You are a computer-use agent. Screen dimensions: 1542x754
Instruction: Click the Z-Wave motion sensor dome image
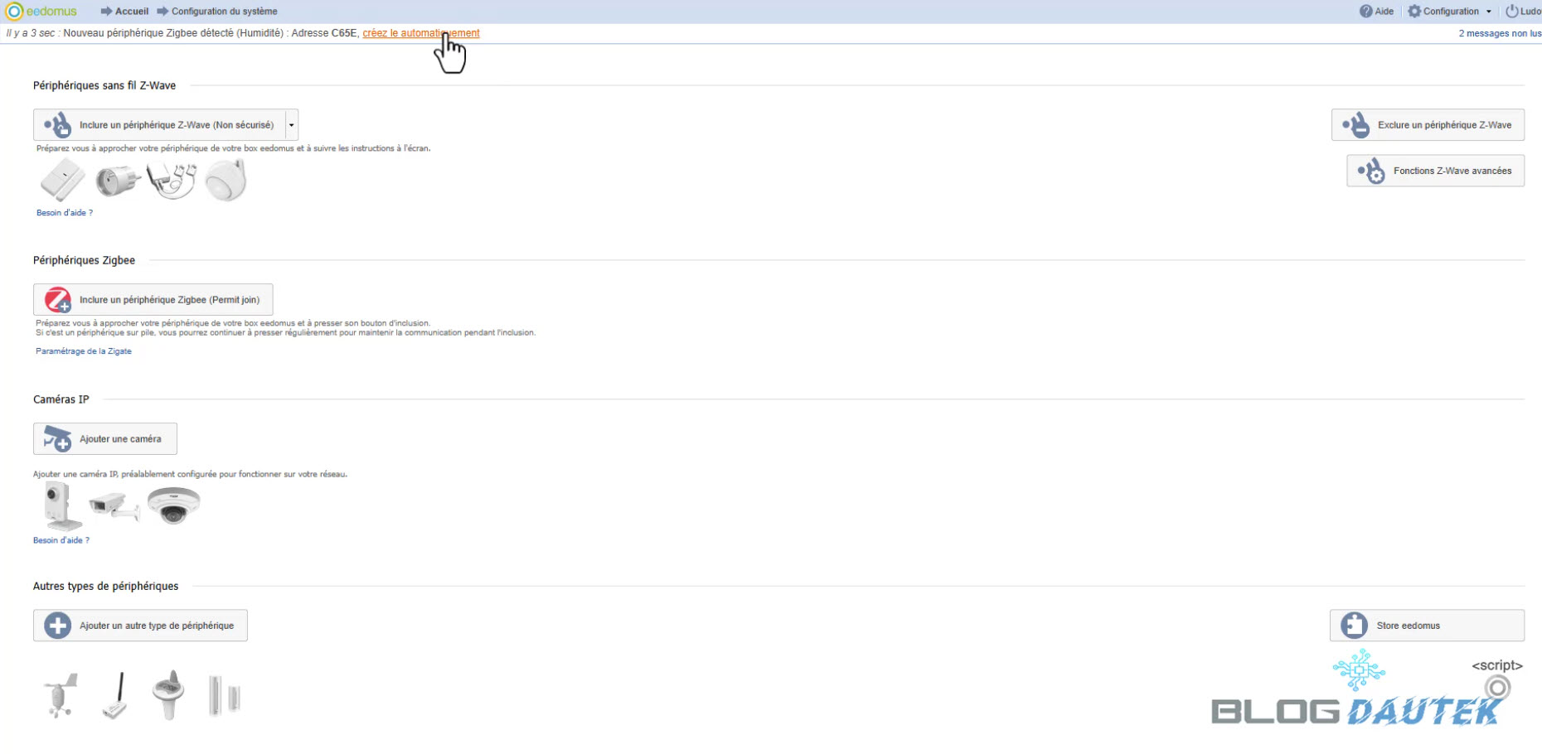pyautogui.click(x=225, y=181)
